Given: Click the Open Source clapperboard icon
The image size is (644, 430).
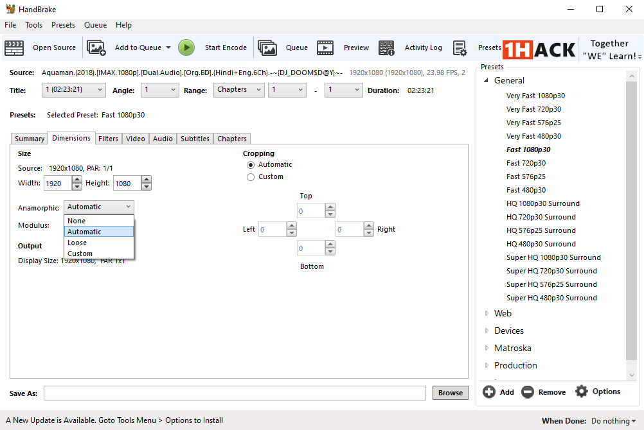Looking at the screenshot, I should coord(14,47).
